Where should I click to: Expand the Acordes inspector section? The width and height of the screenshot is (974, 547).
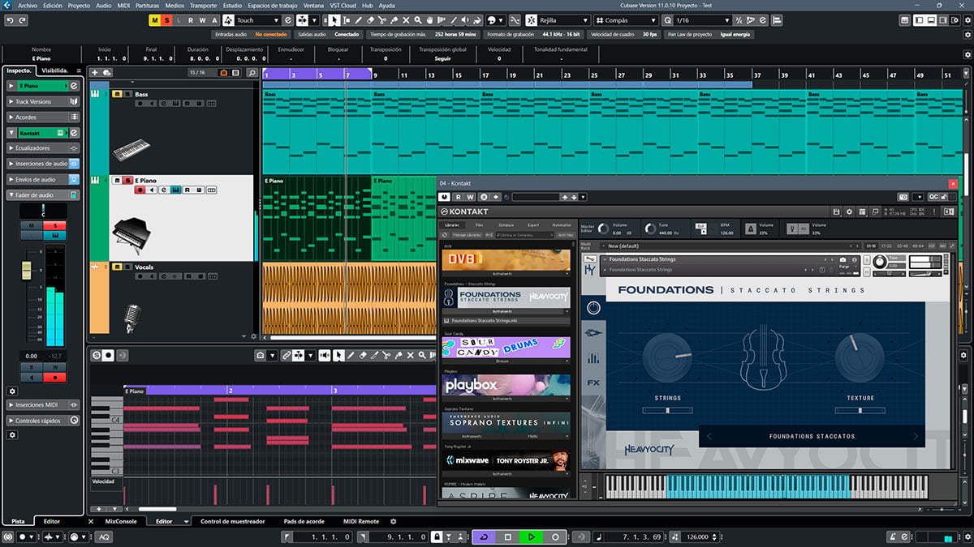tap(44, 117)
